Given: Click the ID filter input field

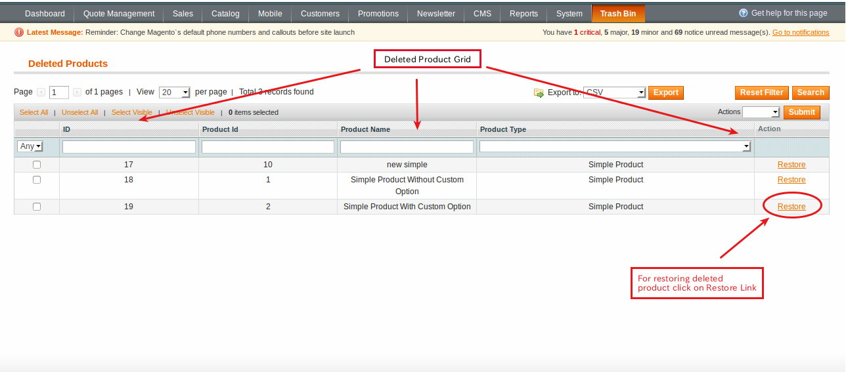Looking at the screenshot, I should click(129, 147).
